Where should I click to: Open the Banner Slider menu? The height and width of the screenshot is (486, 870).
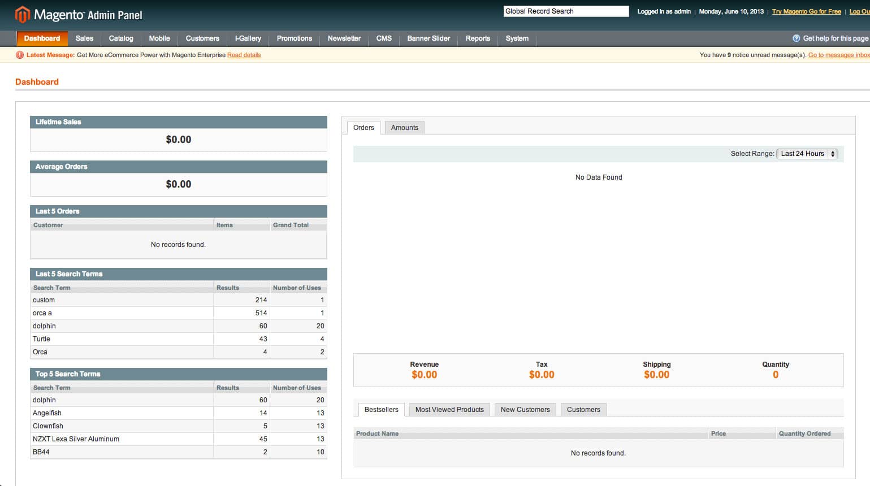pyautogui.click(x=428, y=38)
